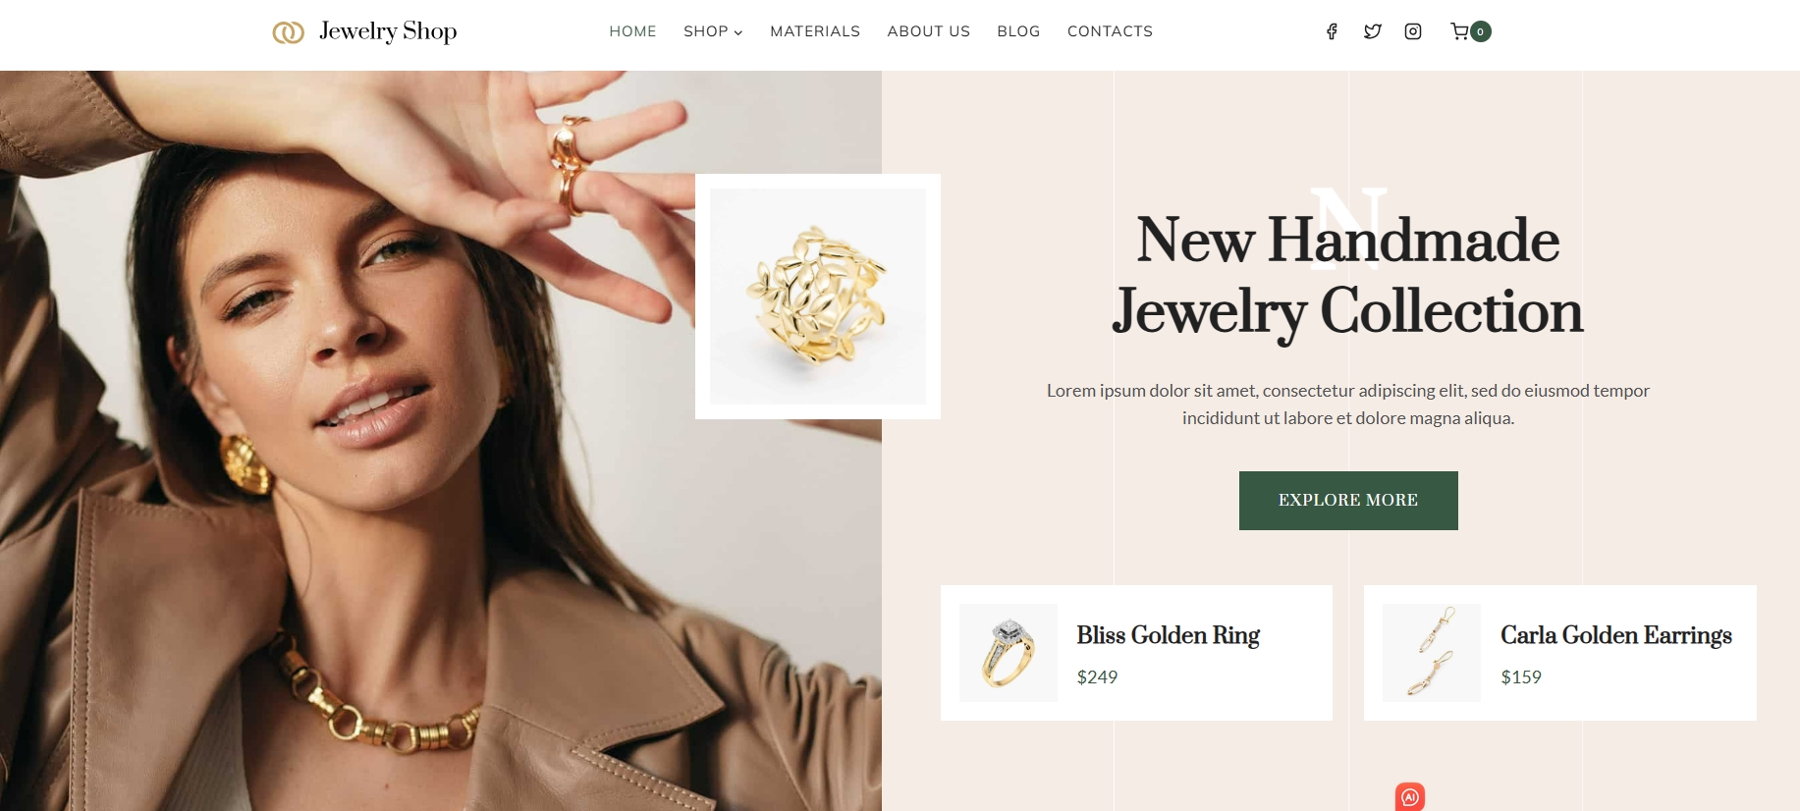This screenshot has height=811, width=1800.
Task: Navigate to the Blog menu item
Action: click(1018, 31)
